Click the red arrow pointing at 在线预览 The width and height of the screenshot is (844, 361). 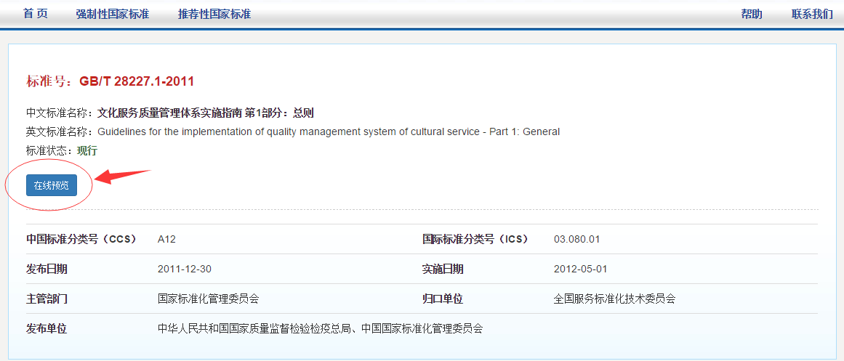pyautogui.click(x=122, y=177)
